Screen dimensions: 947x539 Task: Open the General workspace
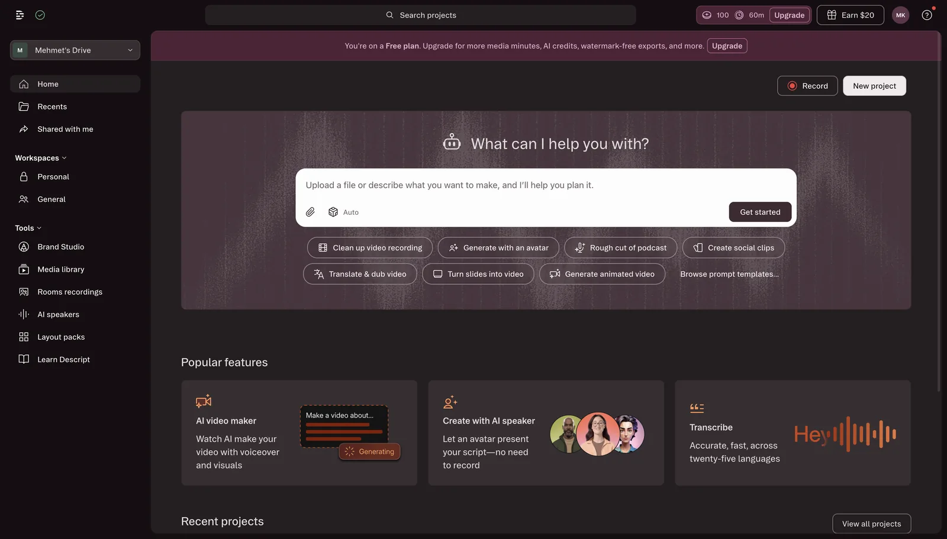pos(75,199)
